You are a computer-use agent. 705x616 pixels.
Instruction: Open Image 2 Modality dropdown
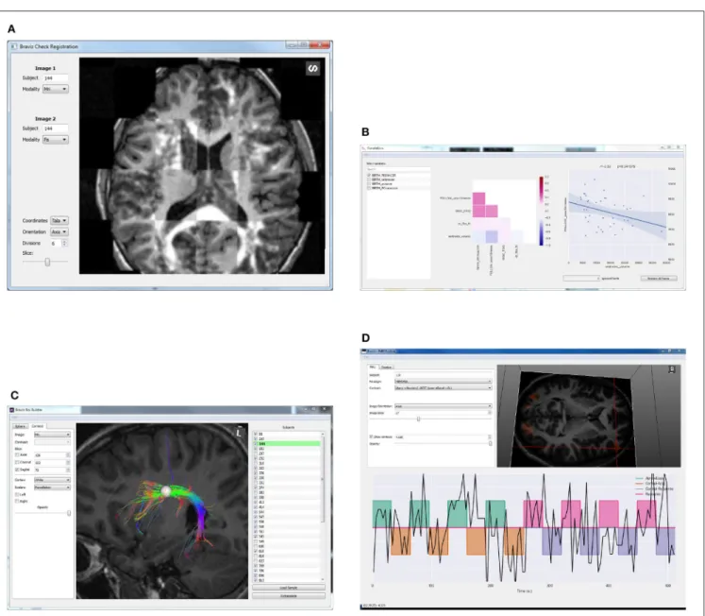pyautogui.click(x=56, y=140)
